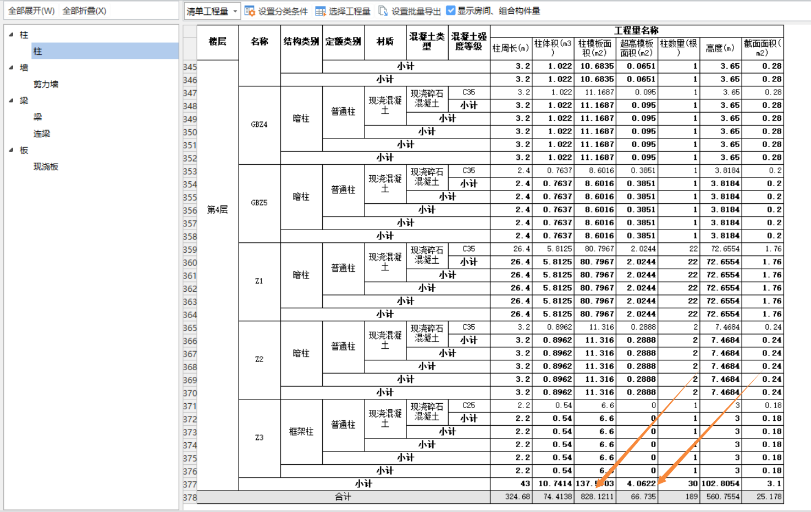Click the 柱体积(m3) column header
Image resolution: width=811 pixels, height=512 pixels.
(553, 48)
